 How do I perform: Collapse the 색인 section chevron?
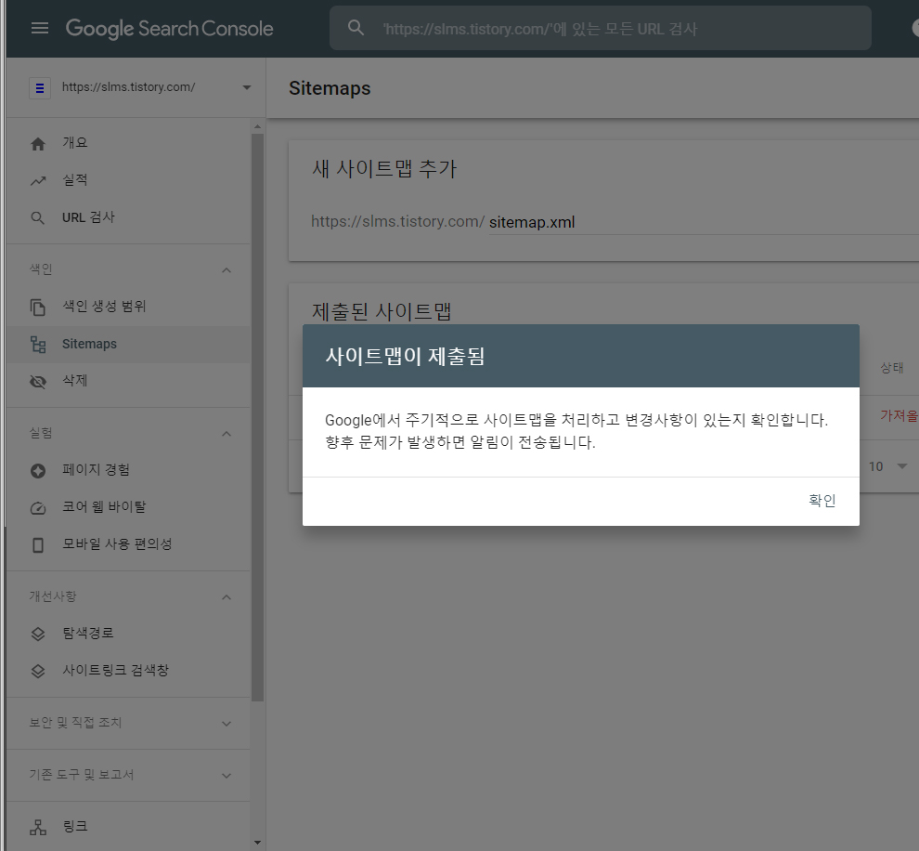click(x=227, y=269)
